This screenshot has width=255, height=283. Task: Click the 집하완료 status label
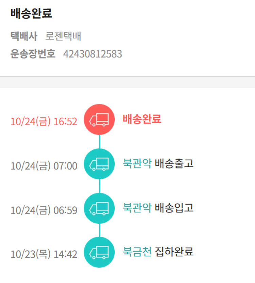174,252
